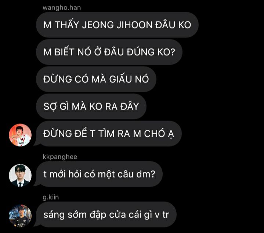Viewport: 264px width, 233px height.
Task: Select kkpanghee's message 't mới hỏi có một câu dm?'
Action: [x=99, y=174]
